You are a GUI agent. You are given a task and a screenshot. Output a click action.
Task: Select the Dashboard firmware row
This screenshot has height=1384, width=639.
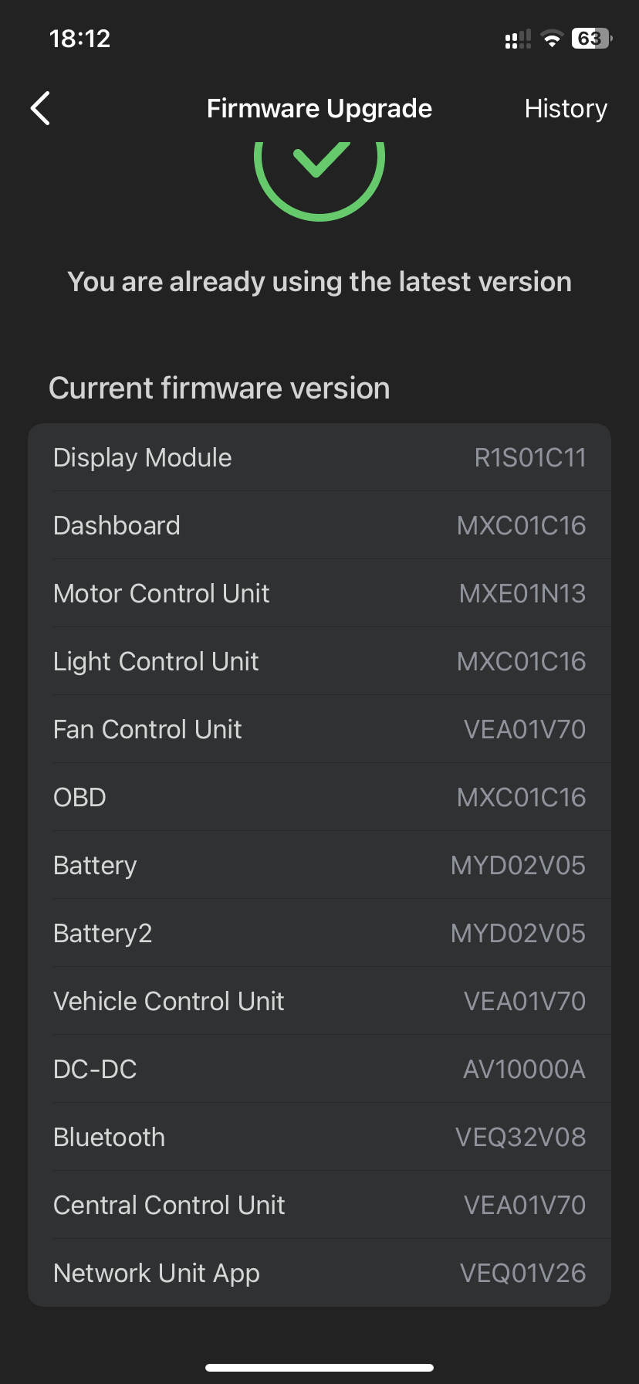coord(319,525)
